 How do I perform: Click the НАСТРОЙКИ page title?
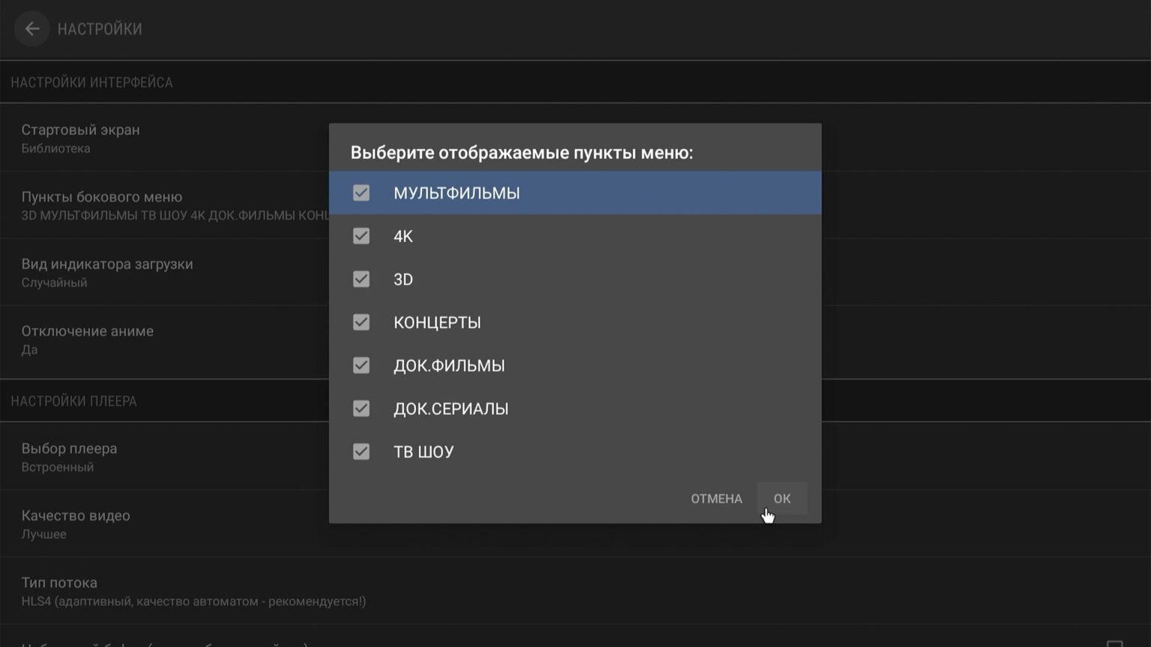(x=100, y=29)
